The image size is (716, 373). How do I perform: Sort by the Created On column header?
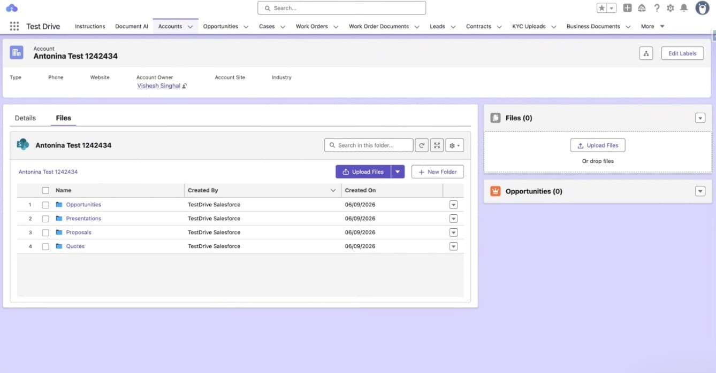click(360, 190)
